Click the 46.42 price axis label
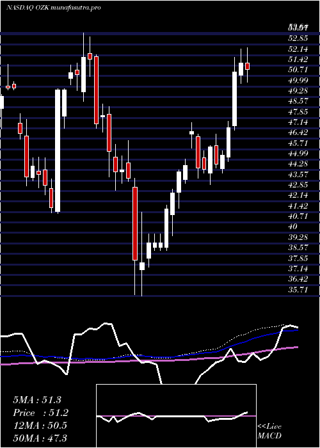Screen dimensions: 320x448 (298, 132)
